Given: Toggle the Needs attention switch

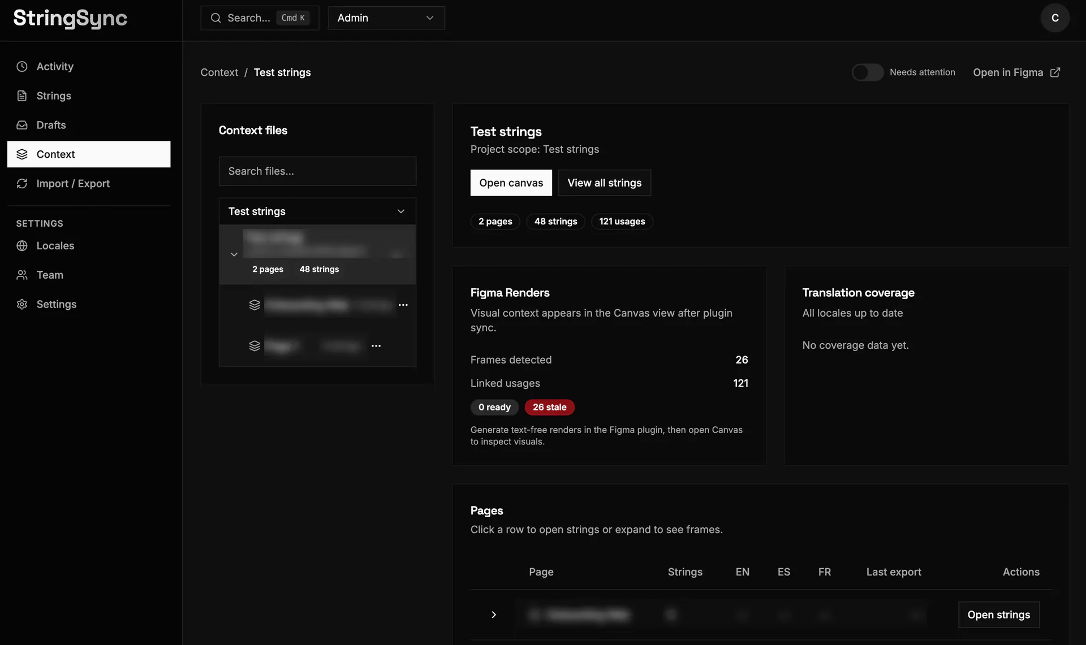Looking at the screenshot, I should point(868,72).
